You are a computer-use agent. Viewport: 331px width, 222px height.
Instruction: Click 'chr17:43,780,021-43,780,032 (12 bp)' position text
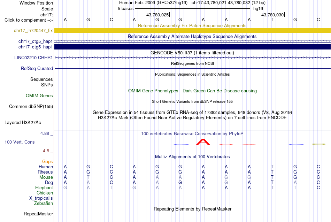[x=229, y=3]
